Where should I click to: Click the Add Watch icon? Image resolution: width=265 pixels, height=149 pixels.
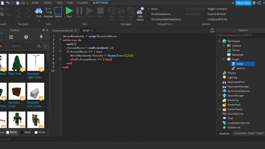[x=140, y=11]
